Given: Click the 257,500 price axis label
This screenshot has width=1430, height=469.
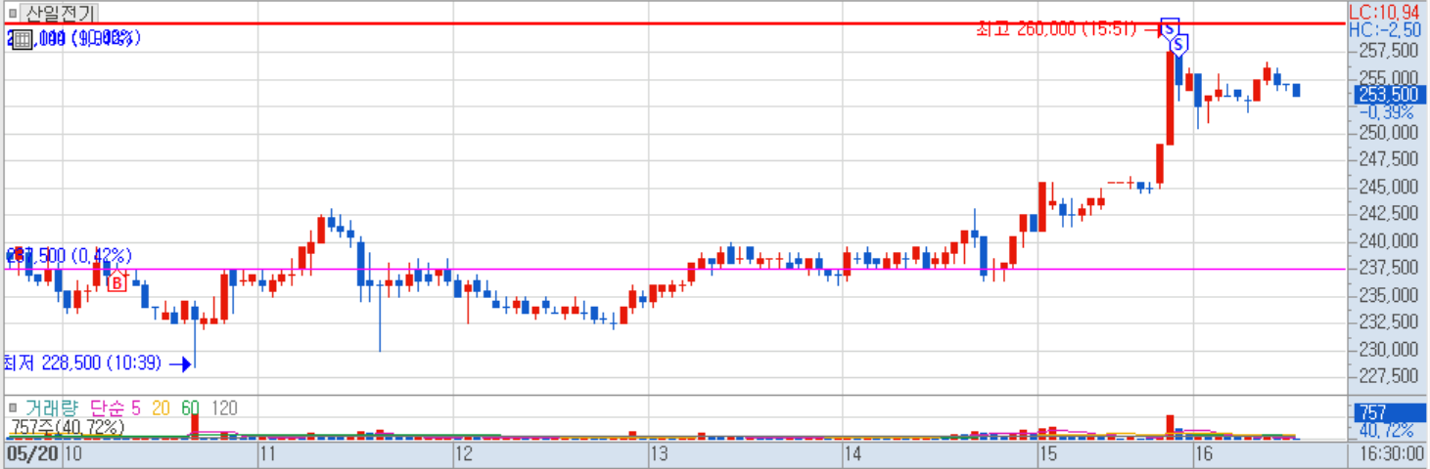Looking at the screenshot, I should pos(1390,51).
